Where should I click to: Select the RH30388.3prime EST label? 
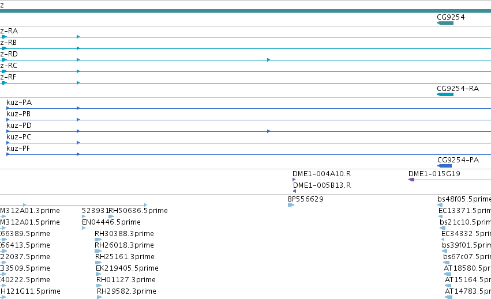click(124, 234)
